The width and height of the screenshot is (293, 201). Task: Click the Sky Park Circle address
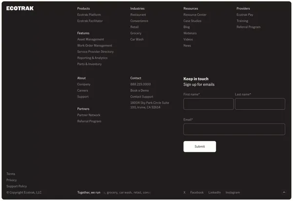click(x=149, y=105)
